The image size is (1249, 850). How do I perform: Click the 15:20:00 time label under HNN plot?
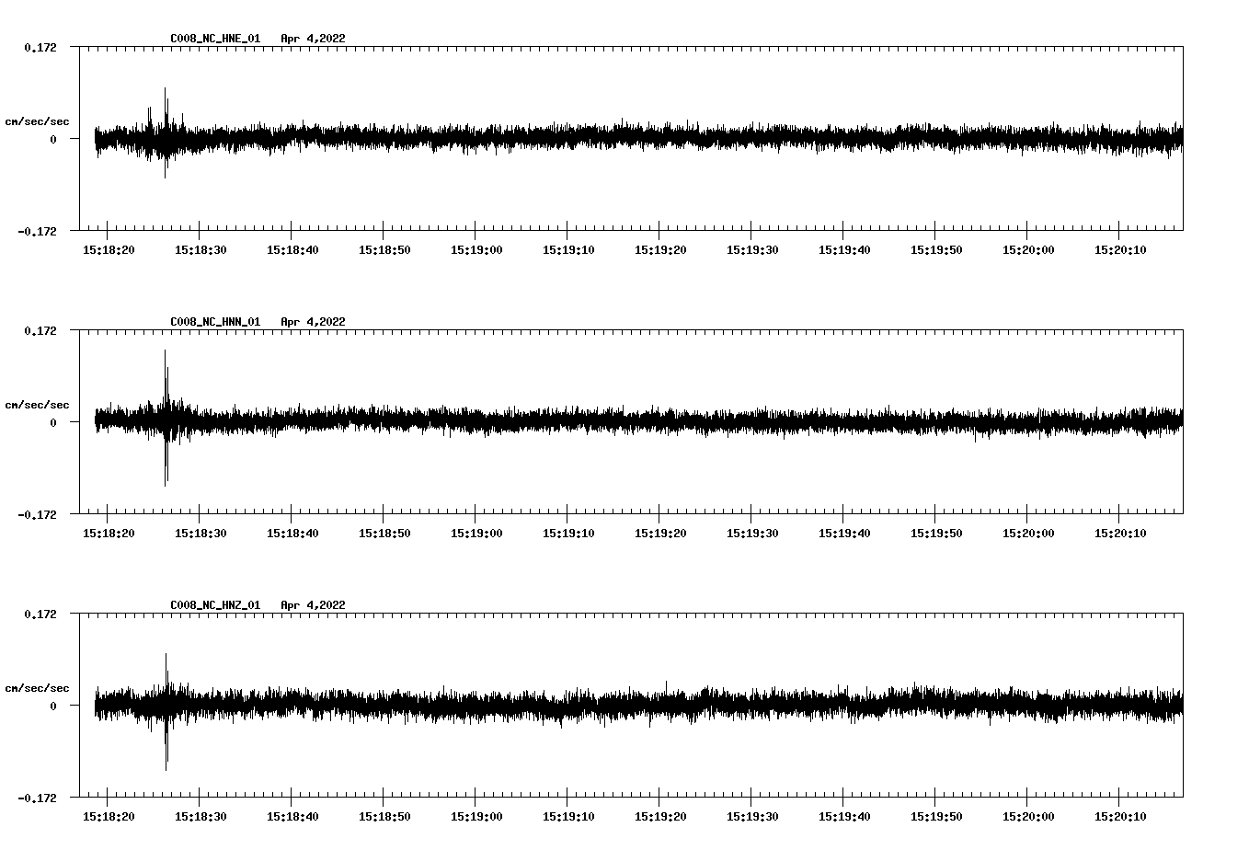pos(1028,534)
